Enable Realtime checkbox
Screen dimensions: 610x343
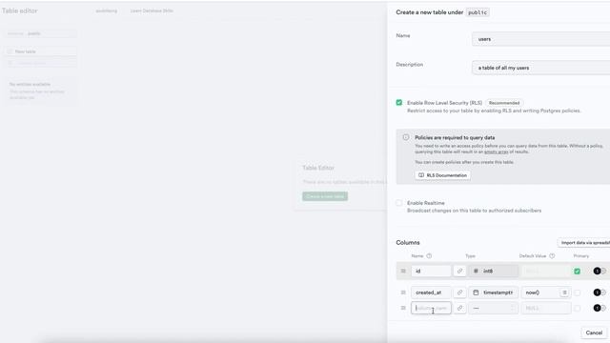[399, 203]
